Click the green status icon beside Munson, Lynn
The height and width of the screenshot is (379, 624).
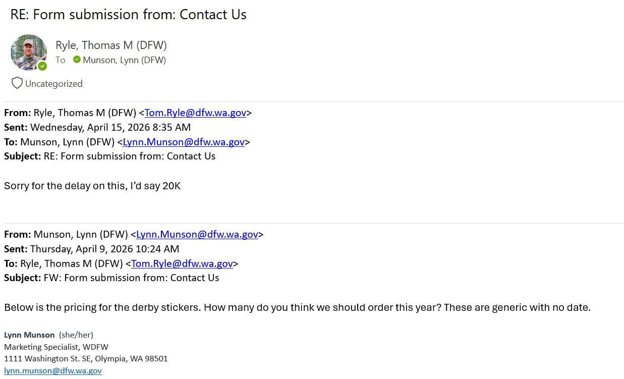77,60
